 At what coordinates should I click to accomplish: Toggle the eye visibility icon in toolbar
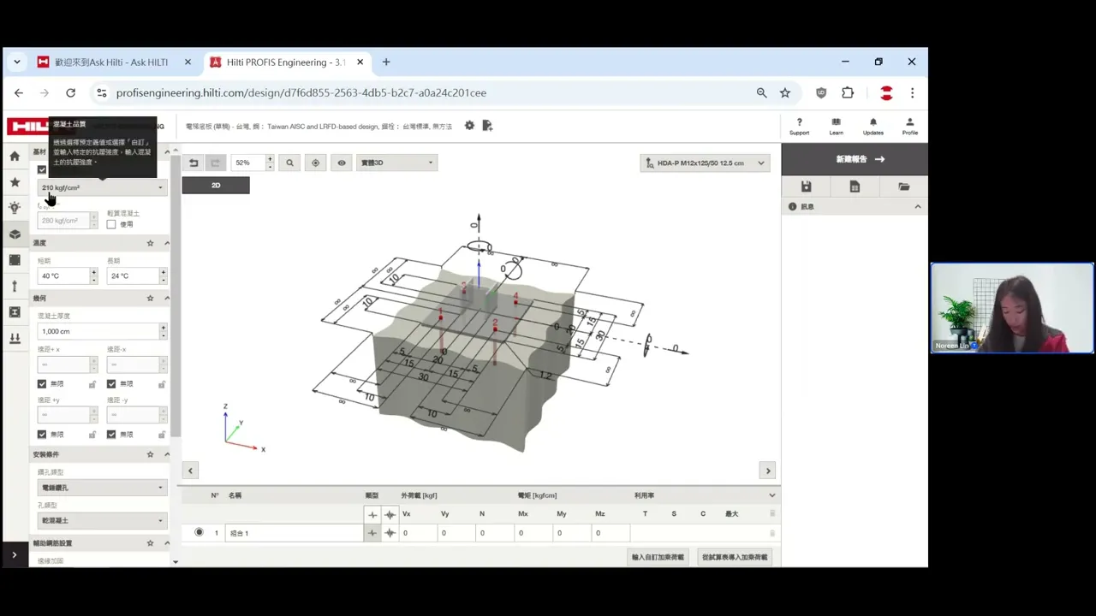[x=342, y=163]
